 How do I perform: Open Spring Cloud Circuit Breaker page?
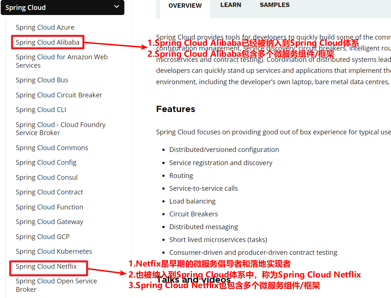click(59, 95)
